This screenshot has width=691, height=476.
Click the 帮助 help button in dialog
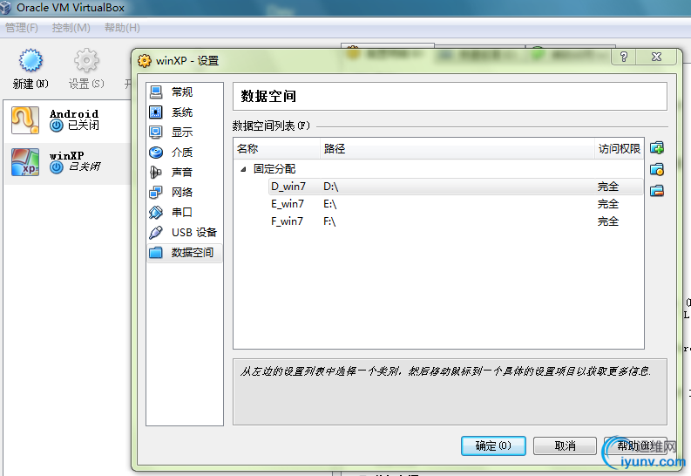(x=635, y=445)
